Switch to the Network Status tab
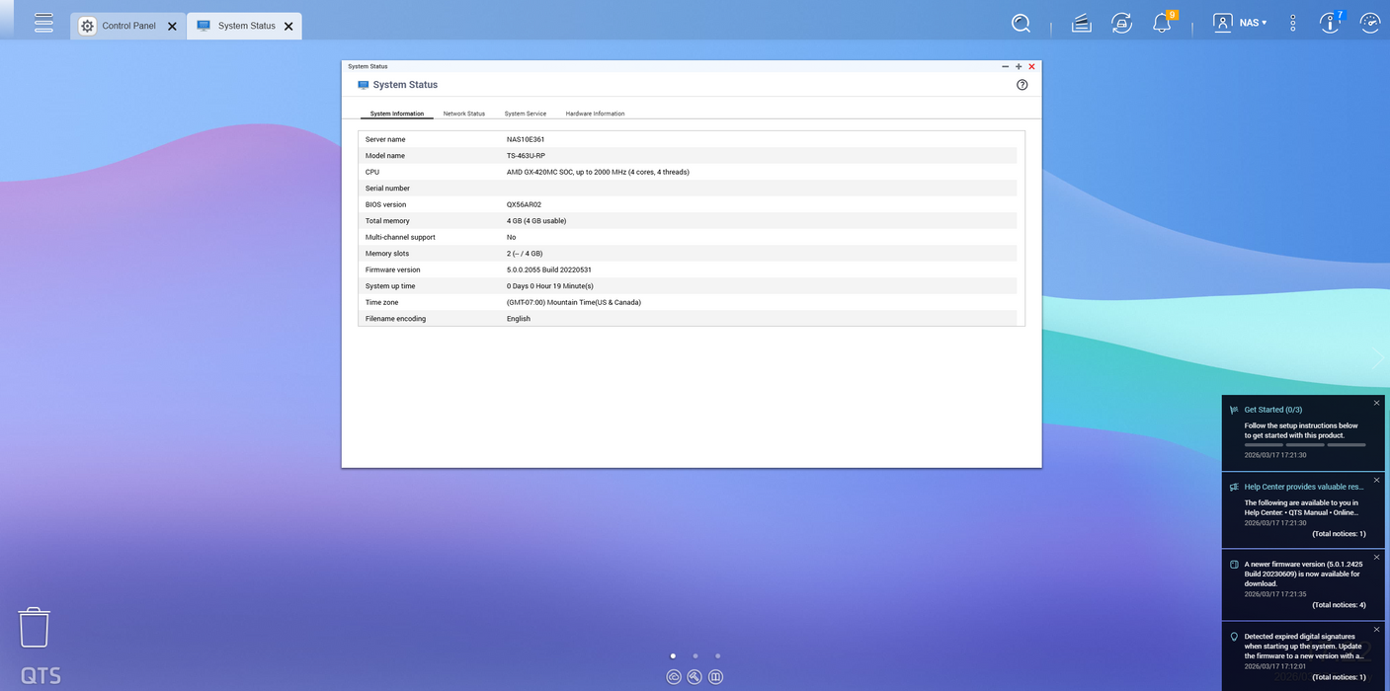 [x=463, y=114]
